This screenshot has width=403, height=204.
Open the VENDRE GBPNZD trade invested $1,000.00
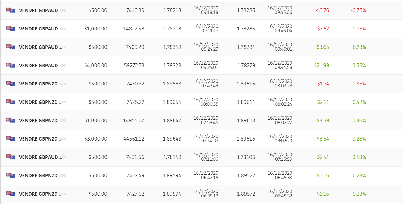(x=38, y=121)
